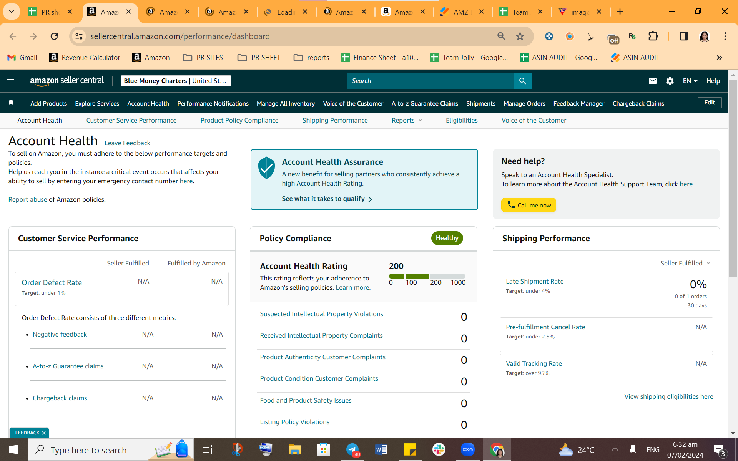Open the Microsoft Store taskbar icon
This screenshot has height=461, width=738.
click(x=323, y=450)
